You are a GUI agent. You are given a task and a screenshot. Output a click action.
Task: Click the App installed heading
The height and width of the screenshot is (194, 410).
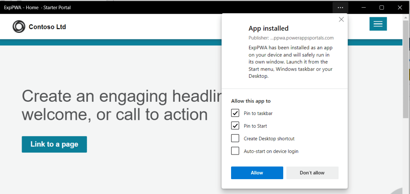(268, 28)
